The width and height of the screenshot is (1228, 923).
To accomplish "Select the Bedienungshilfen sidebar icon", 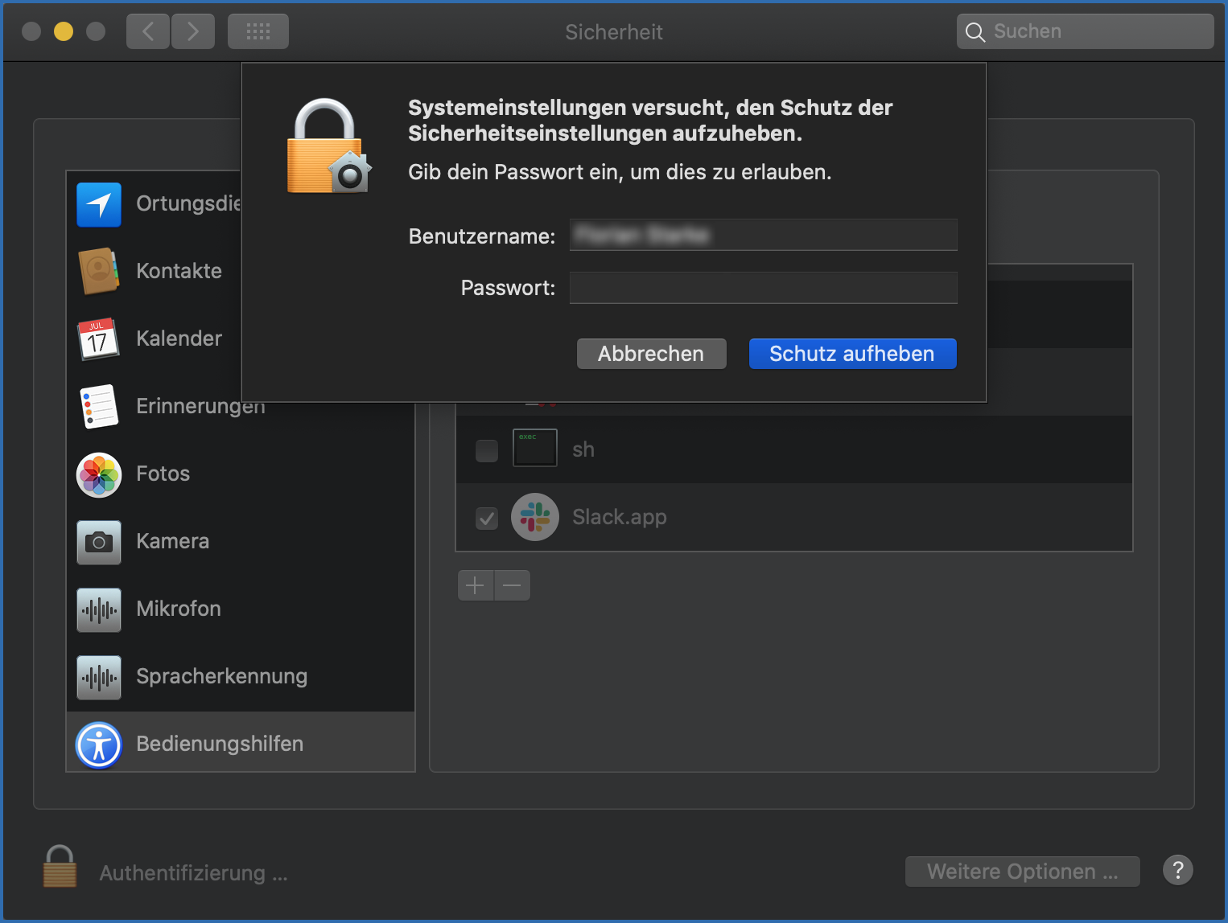I will point(98,745).
